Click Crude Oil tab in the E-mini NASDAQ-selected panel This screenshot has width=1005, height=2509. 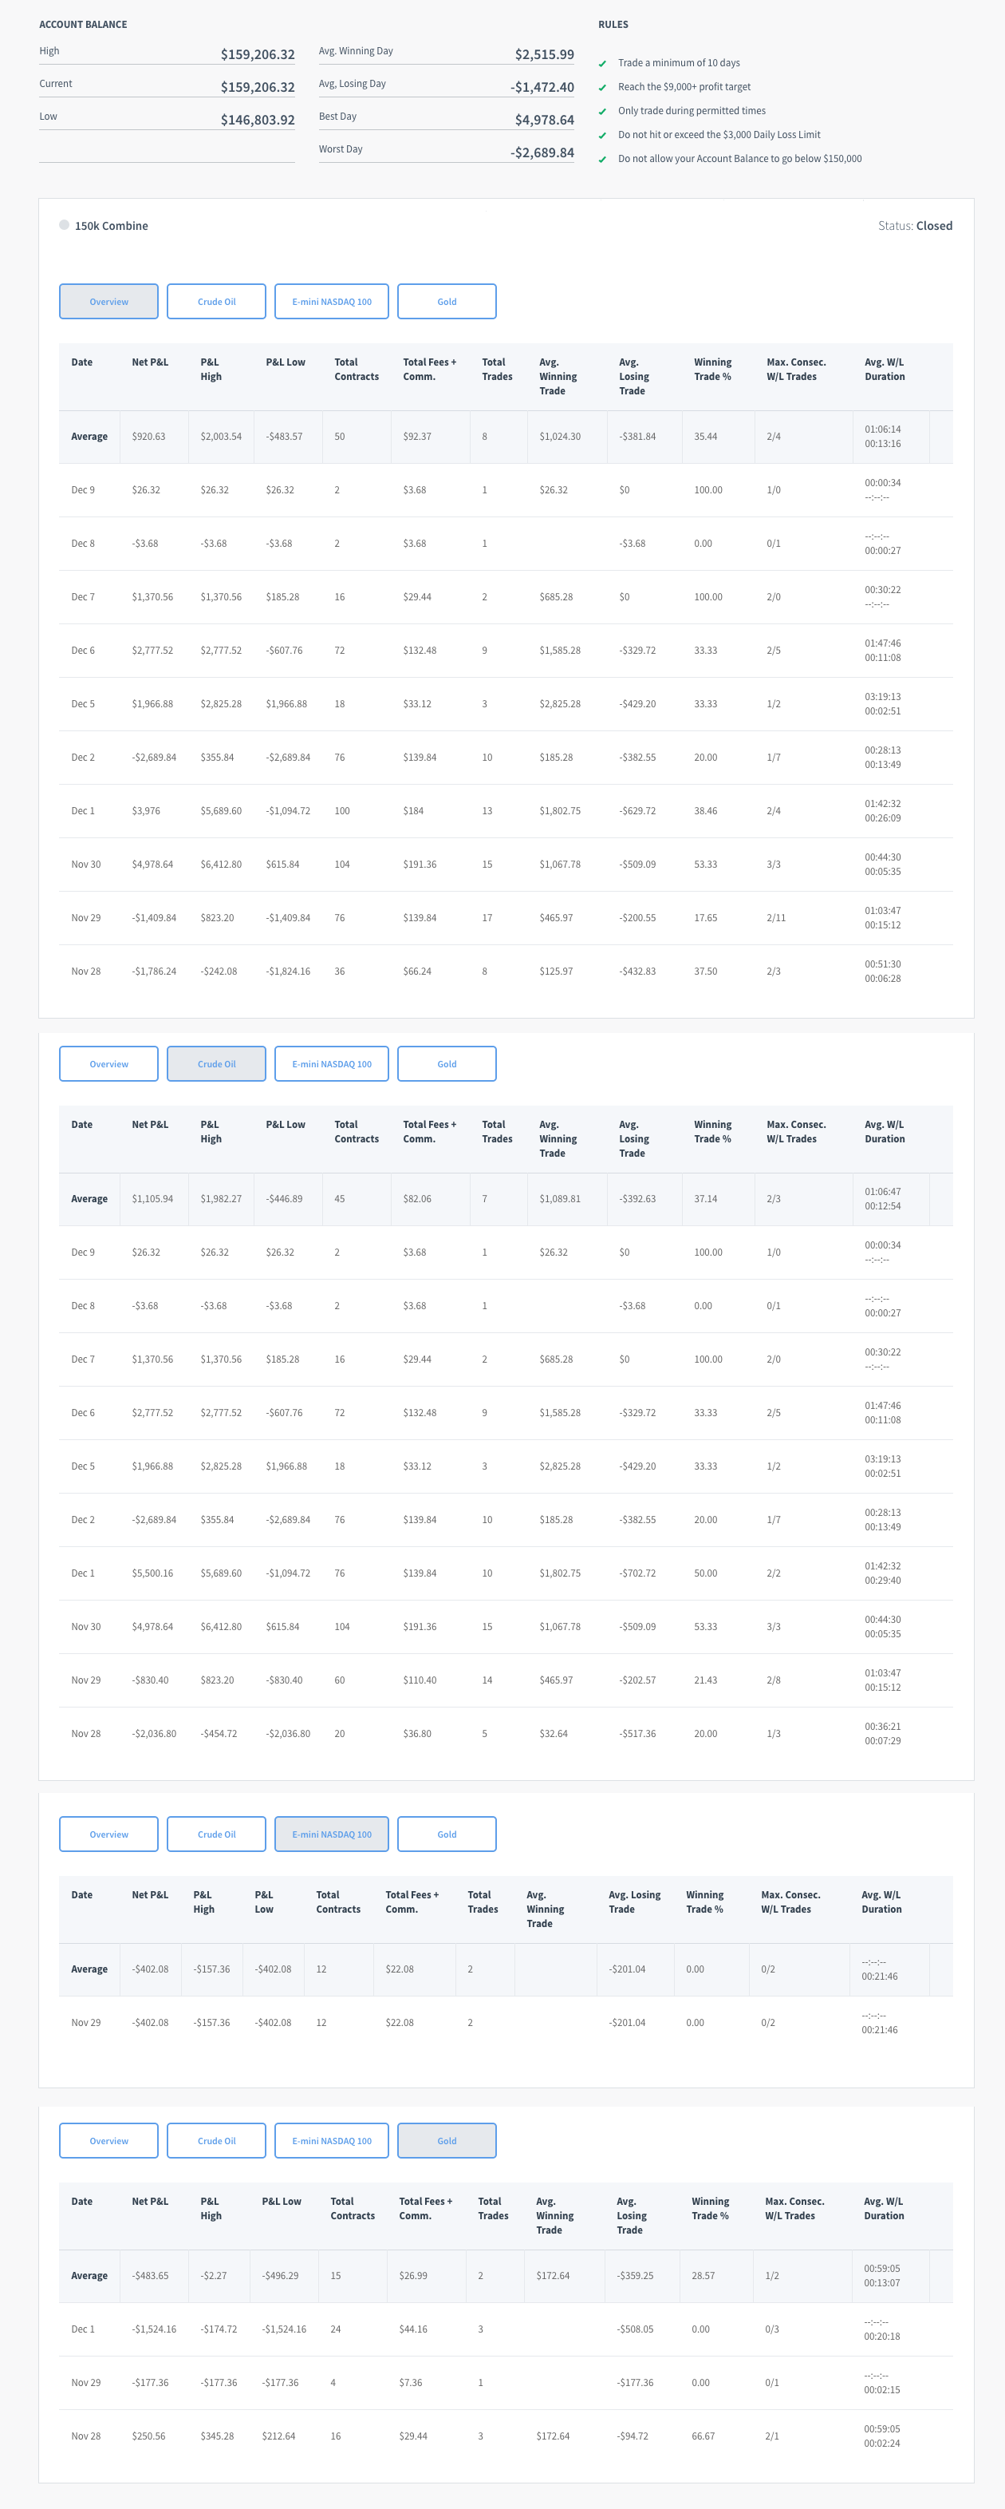point(216,1834)
